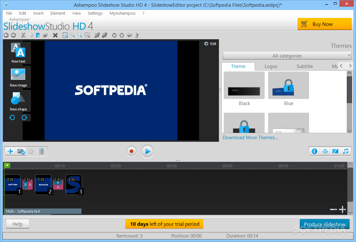Click the blue info circle icon
This screenshot has height=242, width=356.
(x=314, y=151)
